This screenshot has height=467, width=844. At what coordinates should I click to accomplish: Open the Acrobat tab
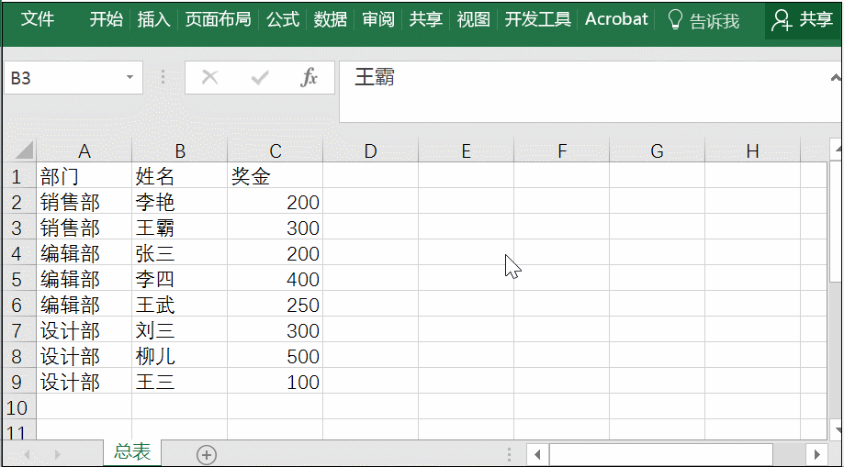pos(616,20)
